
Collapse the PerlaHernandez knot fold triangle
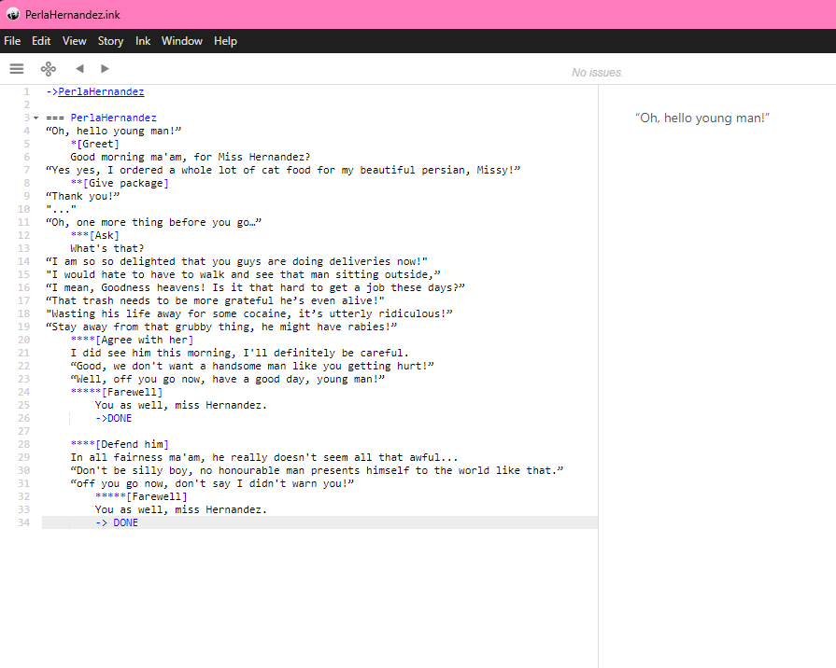[35, 118]
